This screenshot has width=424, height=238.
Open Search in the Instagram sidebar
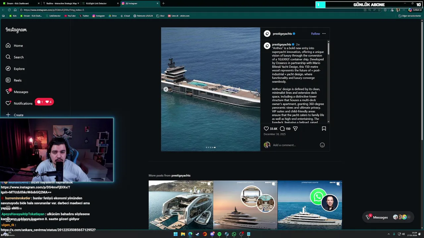tap(15, 57)
